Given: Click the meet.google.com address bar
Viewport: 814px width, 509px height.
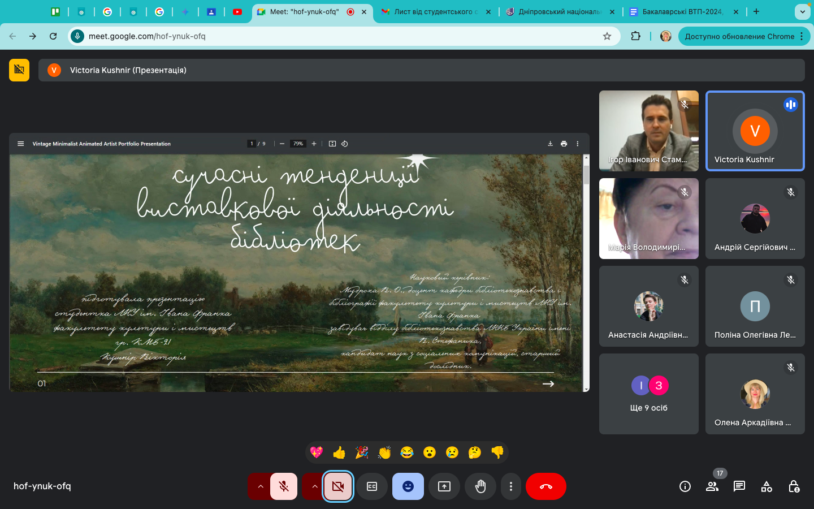Looking at the screenshot, I should tap(339, 36).
